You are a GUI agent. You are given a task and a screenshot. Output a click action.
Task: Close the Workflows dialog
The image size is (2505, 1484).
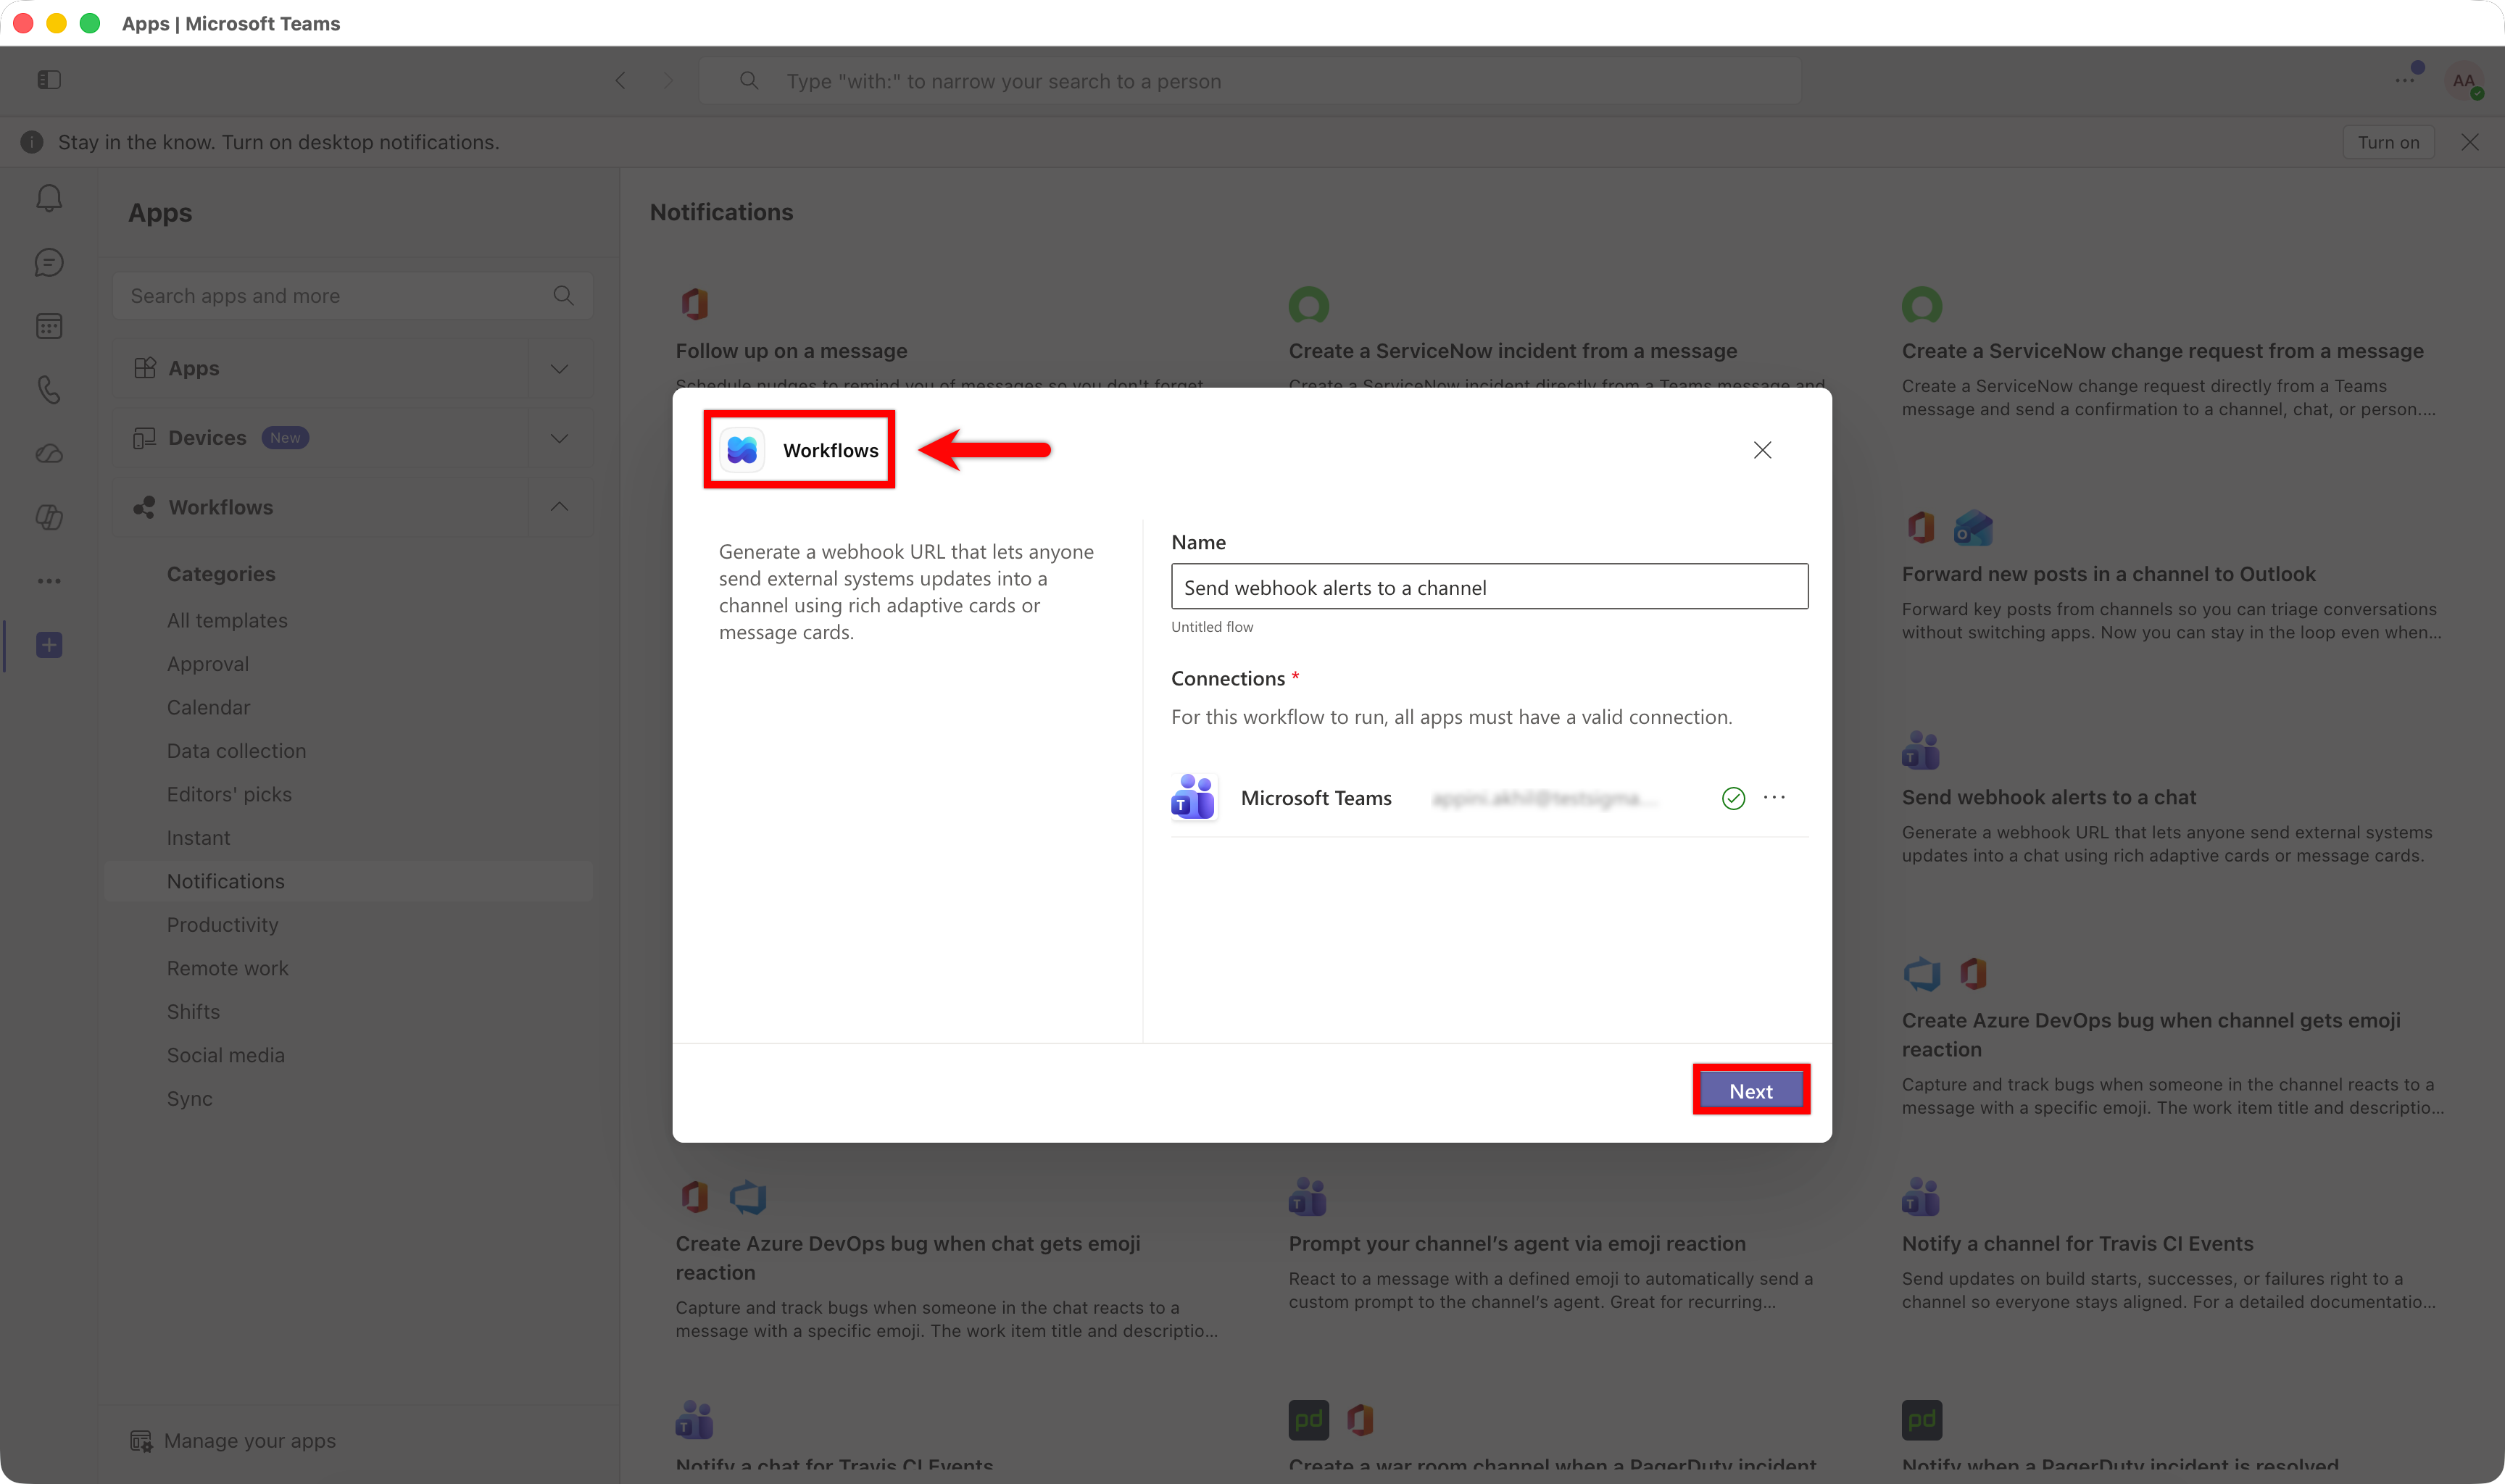pyautogui.click(x=1762, y=450)
